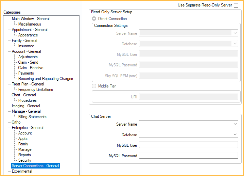Select Frequency Limitations under Treat Plan
The width and height of the screenshot is (244, 176).
click(x=36, y=90)
